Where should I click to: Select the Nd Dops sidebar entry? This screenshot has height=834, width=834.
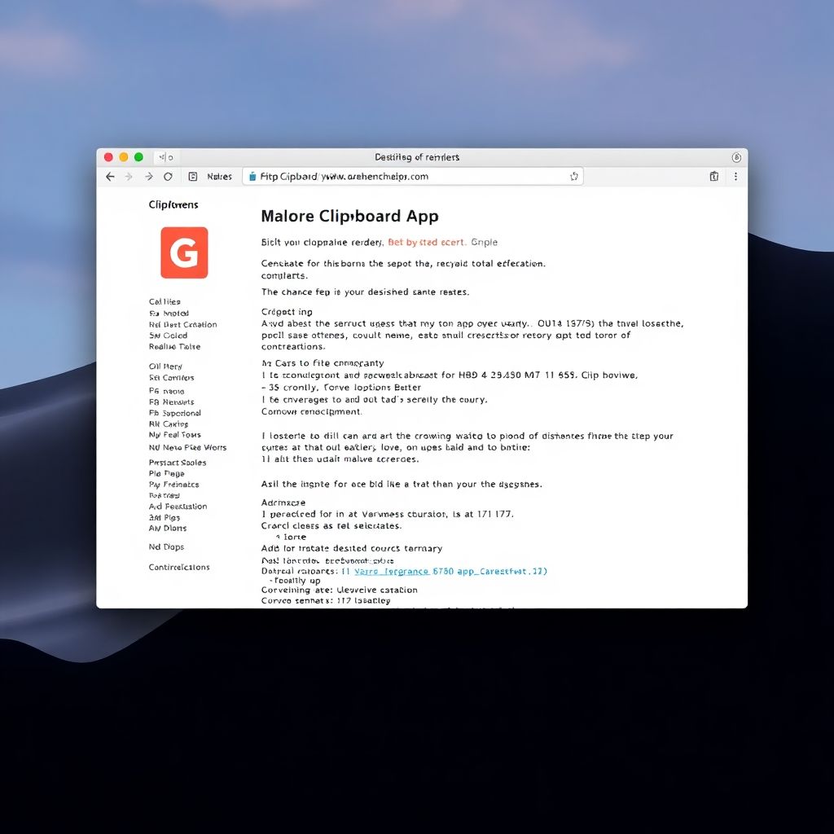pyautogui.click(x=166, y=546)
